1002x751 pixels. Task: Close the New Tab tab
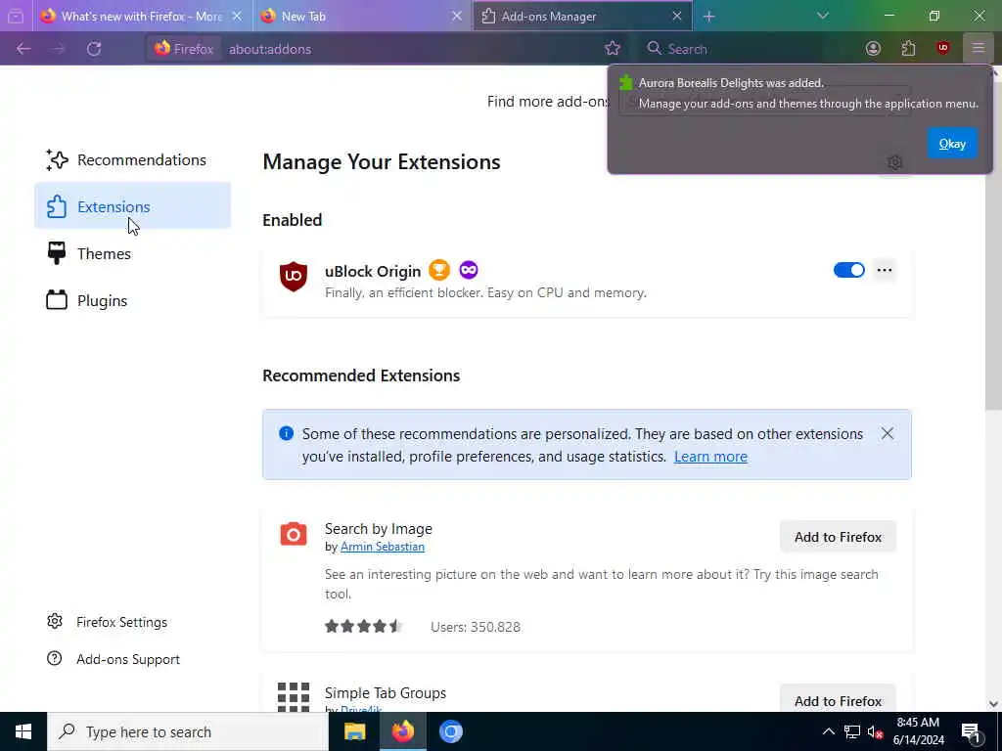click(x=456, y=17)
